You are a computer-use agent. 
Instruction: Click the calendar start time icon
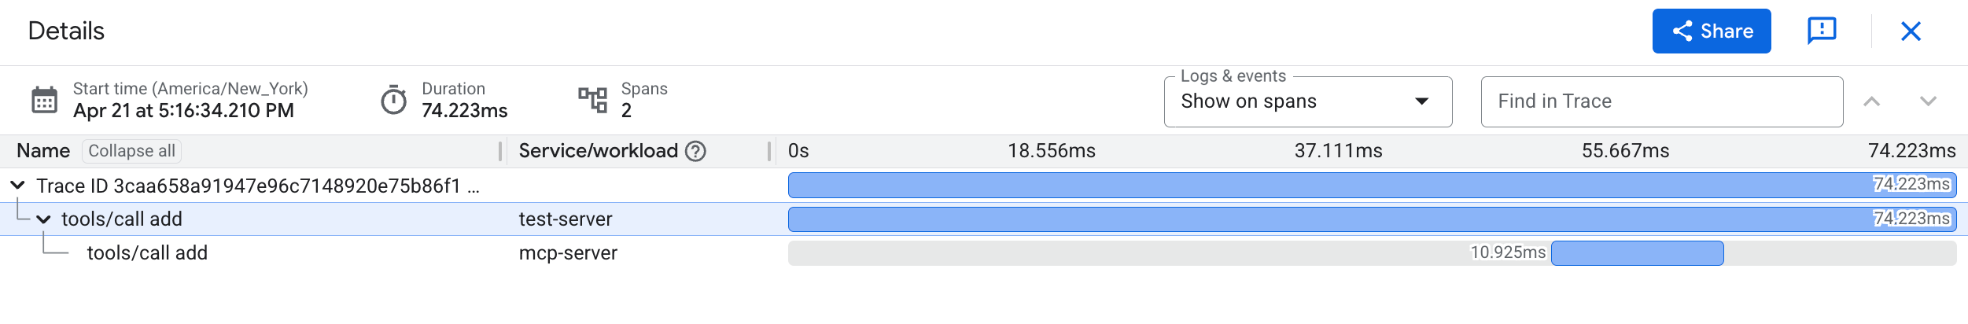[x=44, y=101]
